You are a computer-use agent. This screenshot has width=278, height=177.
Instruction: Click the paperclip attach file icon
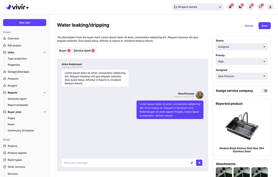tap(192, 163)
